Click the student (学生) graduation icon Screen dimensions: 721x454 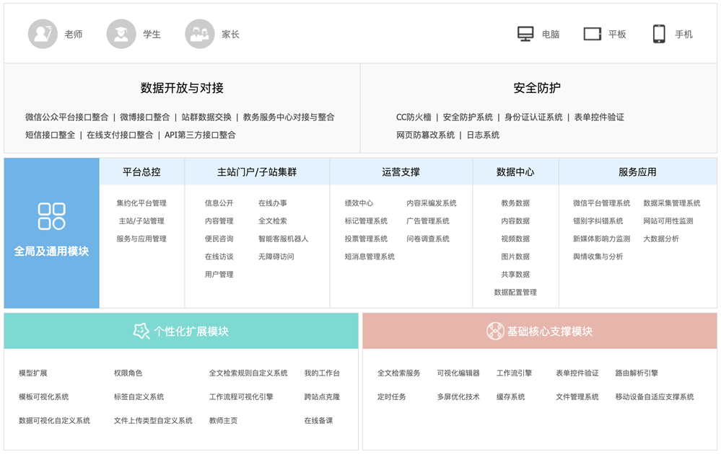pos(121,34)
